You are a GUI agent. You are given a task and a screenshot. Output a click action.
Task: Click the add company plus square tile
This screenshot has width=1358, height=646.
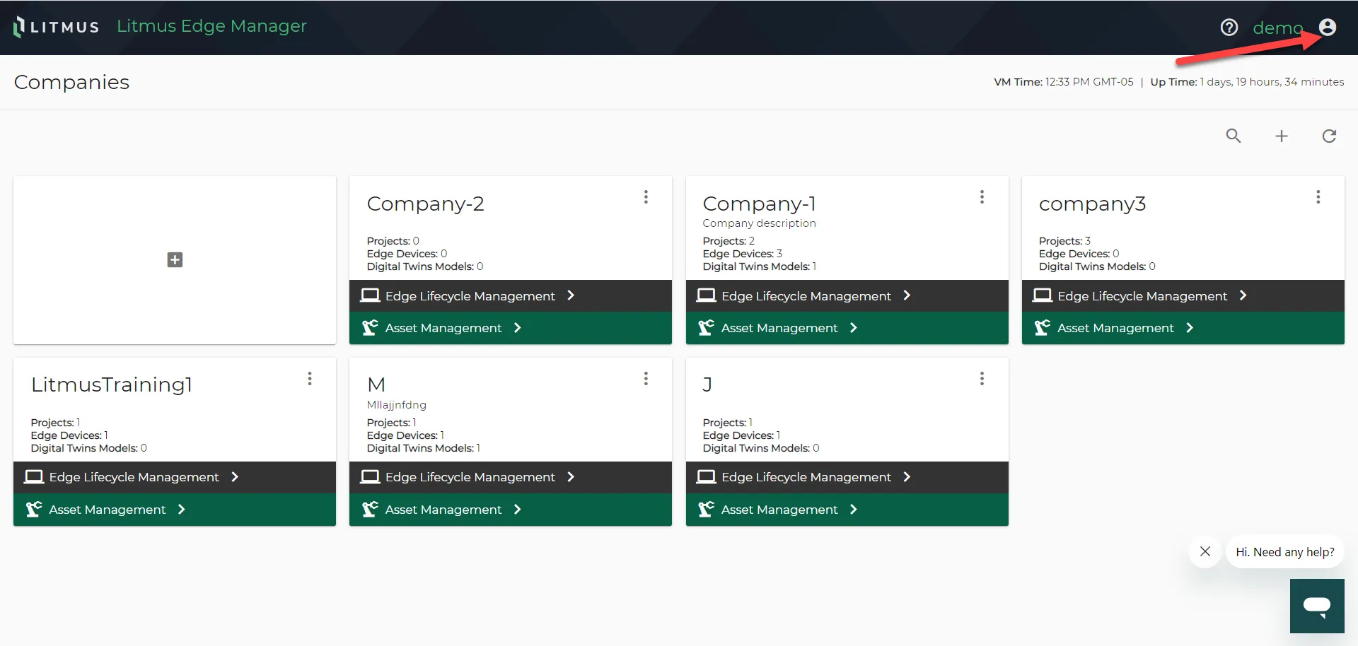pos(175,260)
